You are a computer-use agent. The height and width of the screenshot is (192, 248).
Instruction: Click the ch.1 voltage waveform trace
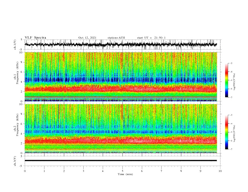(121, 45)
